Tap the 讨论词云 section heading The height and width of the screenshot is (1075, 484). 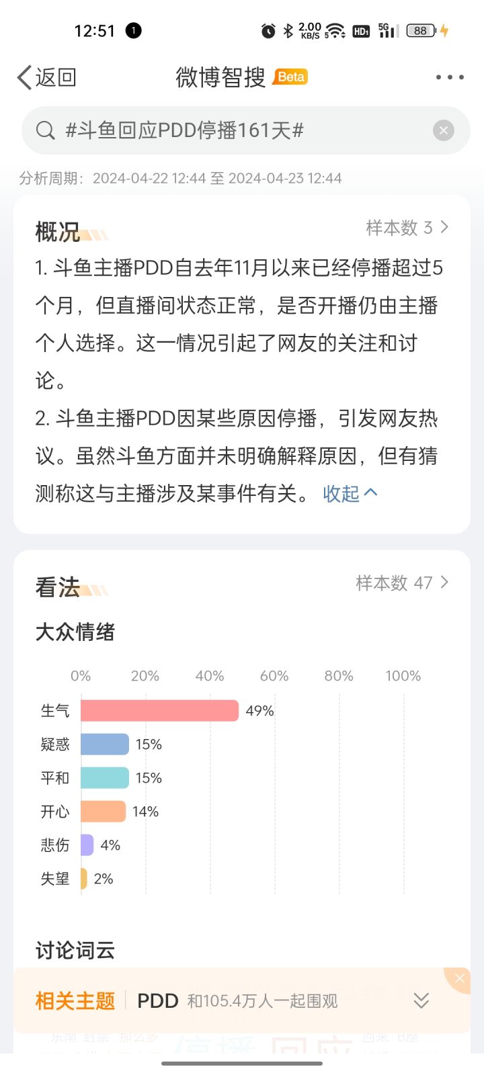click(75, 950)
